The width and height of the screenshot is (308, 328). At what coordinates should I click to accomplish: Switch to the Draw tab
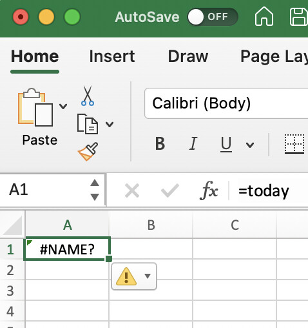188,56
